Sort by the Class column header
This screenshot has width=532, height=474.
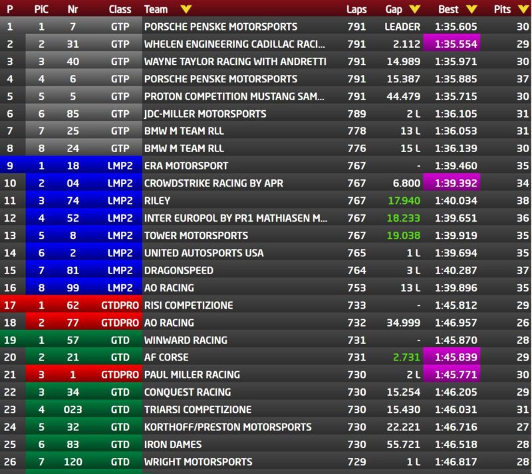point(120,9)
